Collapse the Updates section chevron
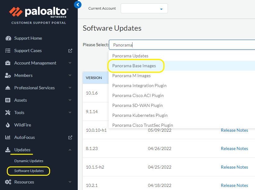 point(70,150)
